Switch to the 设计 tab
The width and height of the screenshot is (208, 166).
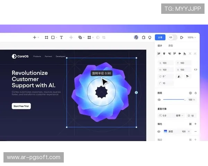point(160,46)
